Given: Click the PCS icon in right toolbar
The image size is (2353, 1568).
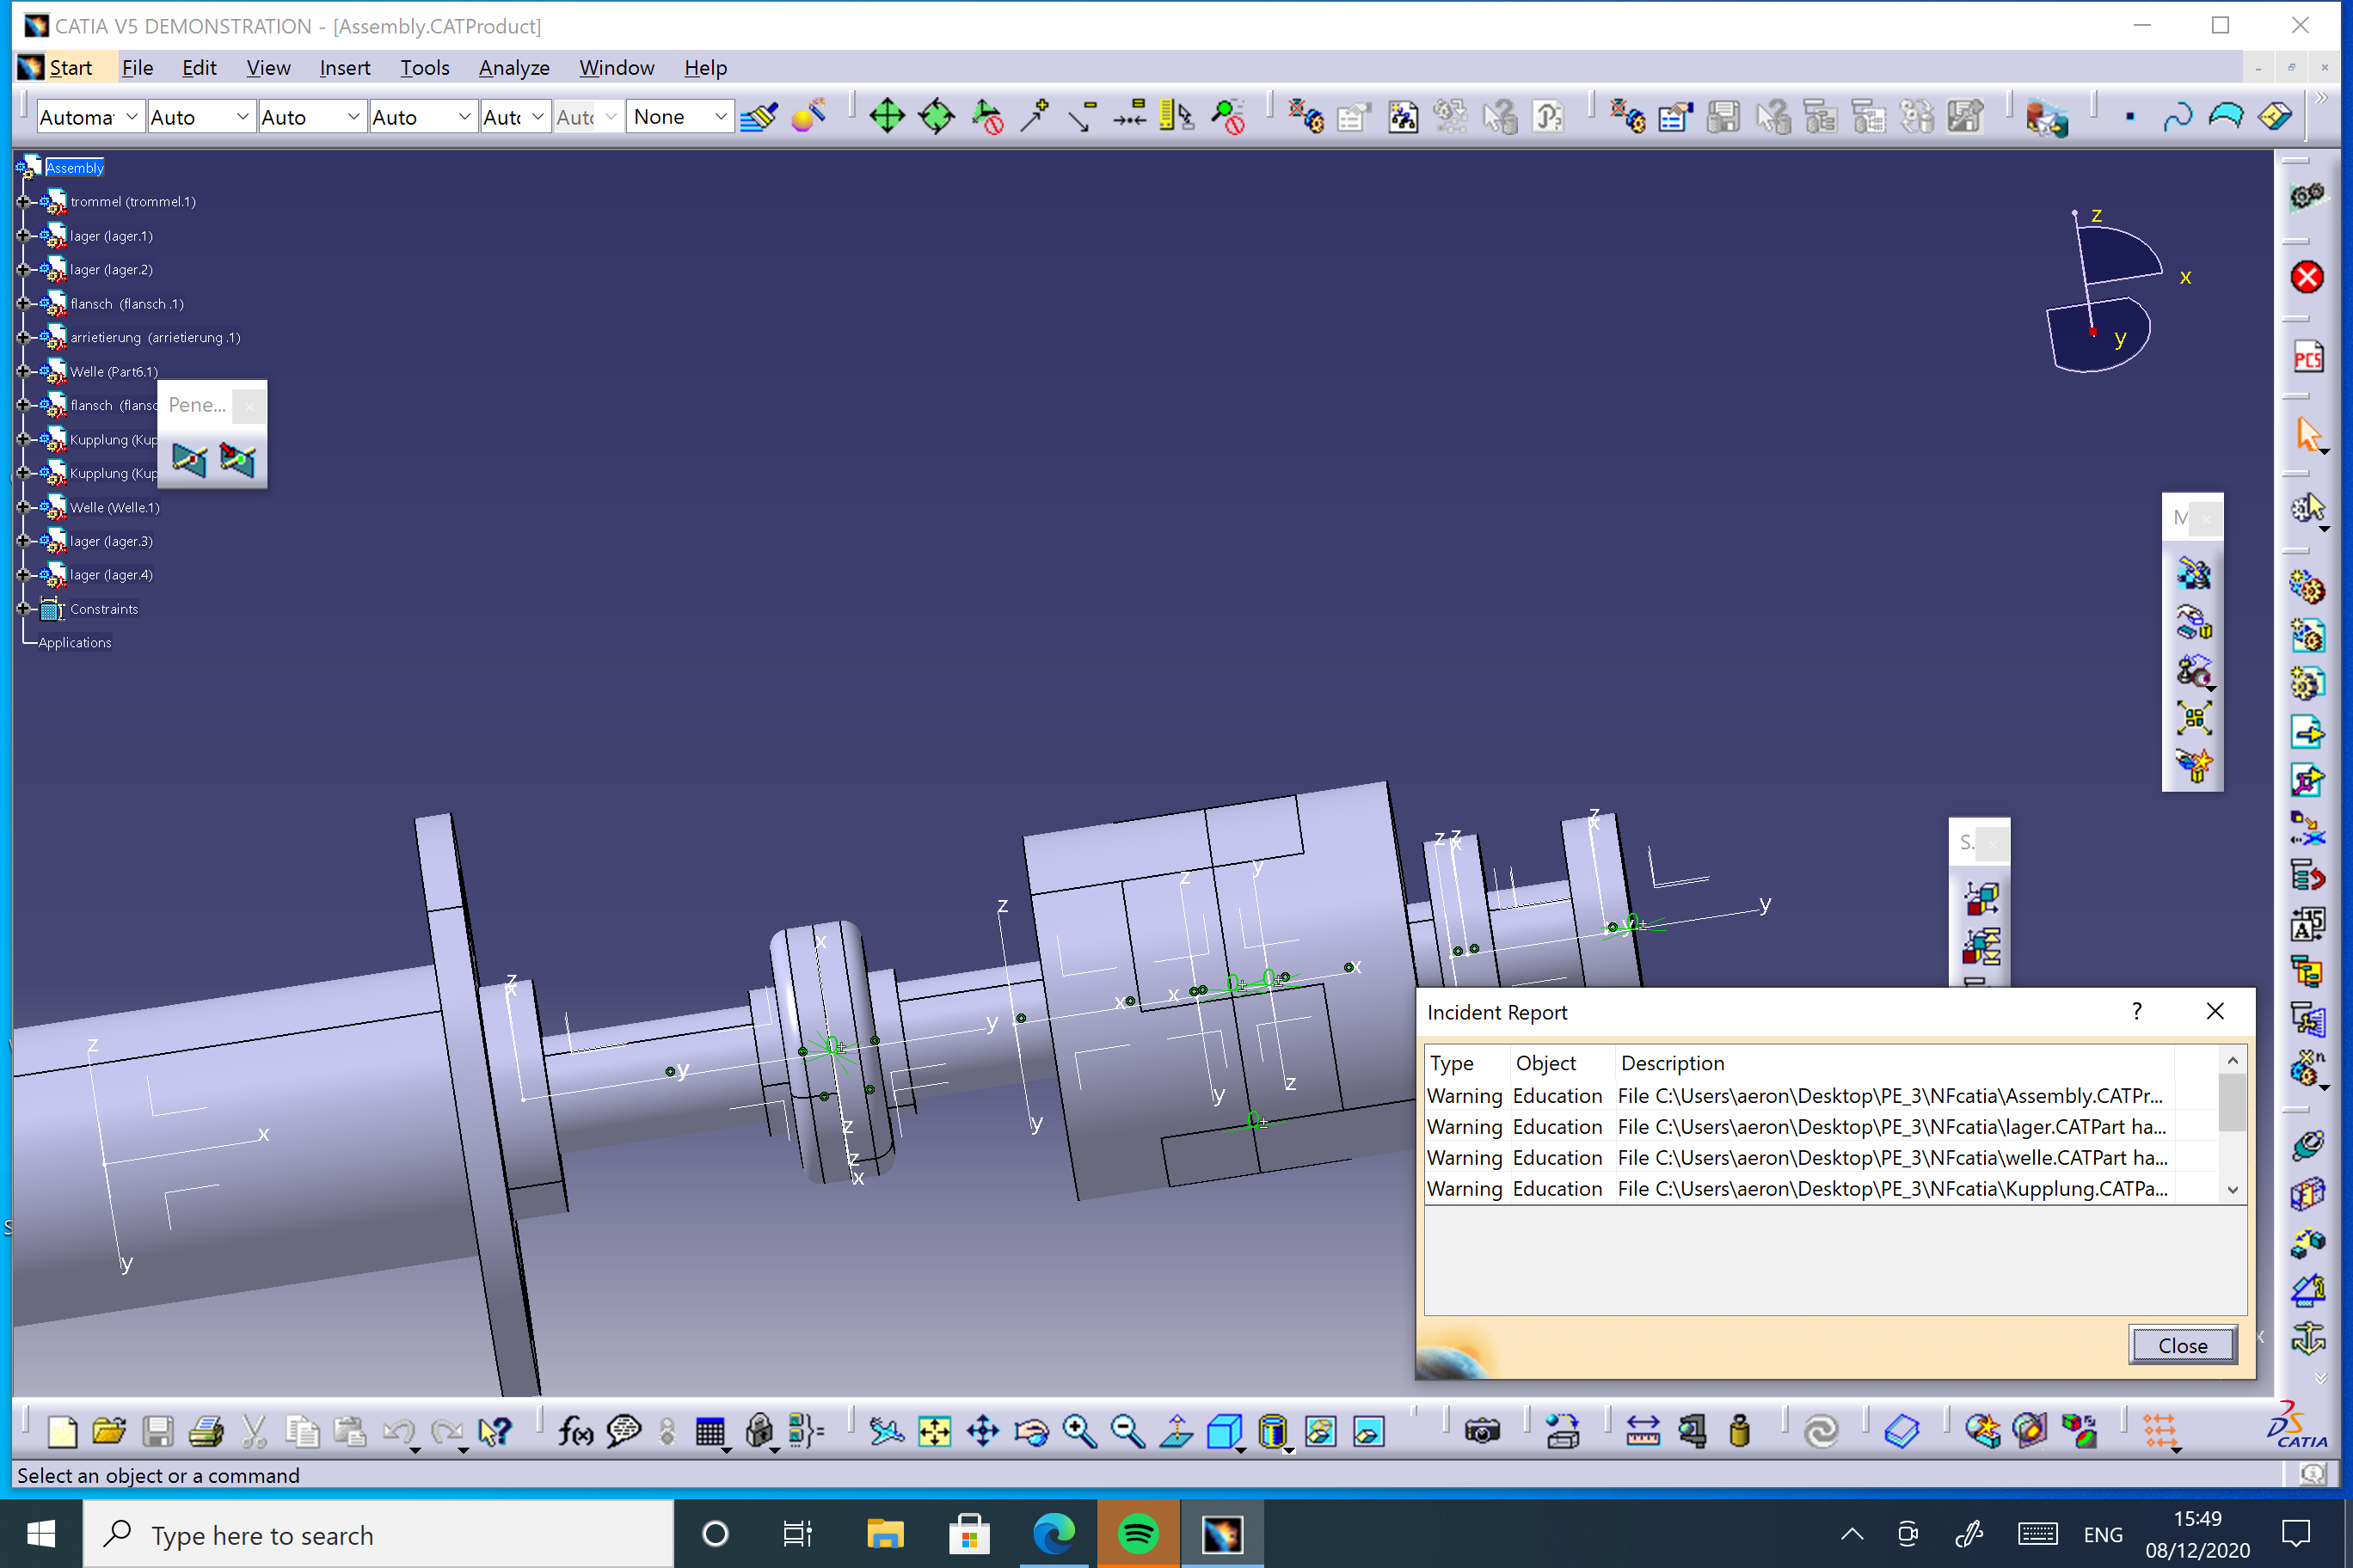Looking at the screenshot, I should click(x=2307, y=357).
